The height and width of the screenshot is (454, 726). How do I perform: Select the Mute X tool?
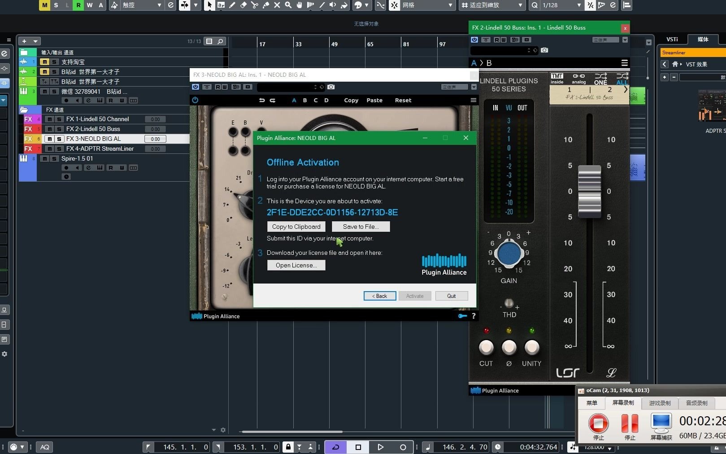point(277,5)
